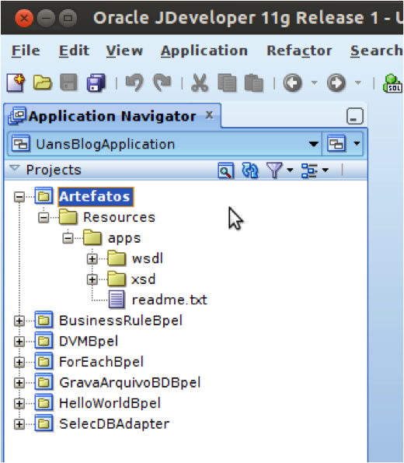Screen dimensions: 404x463
Task: Open the Back history dropdown arrow
Action: click(x=315, y=82)
